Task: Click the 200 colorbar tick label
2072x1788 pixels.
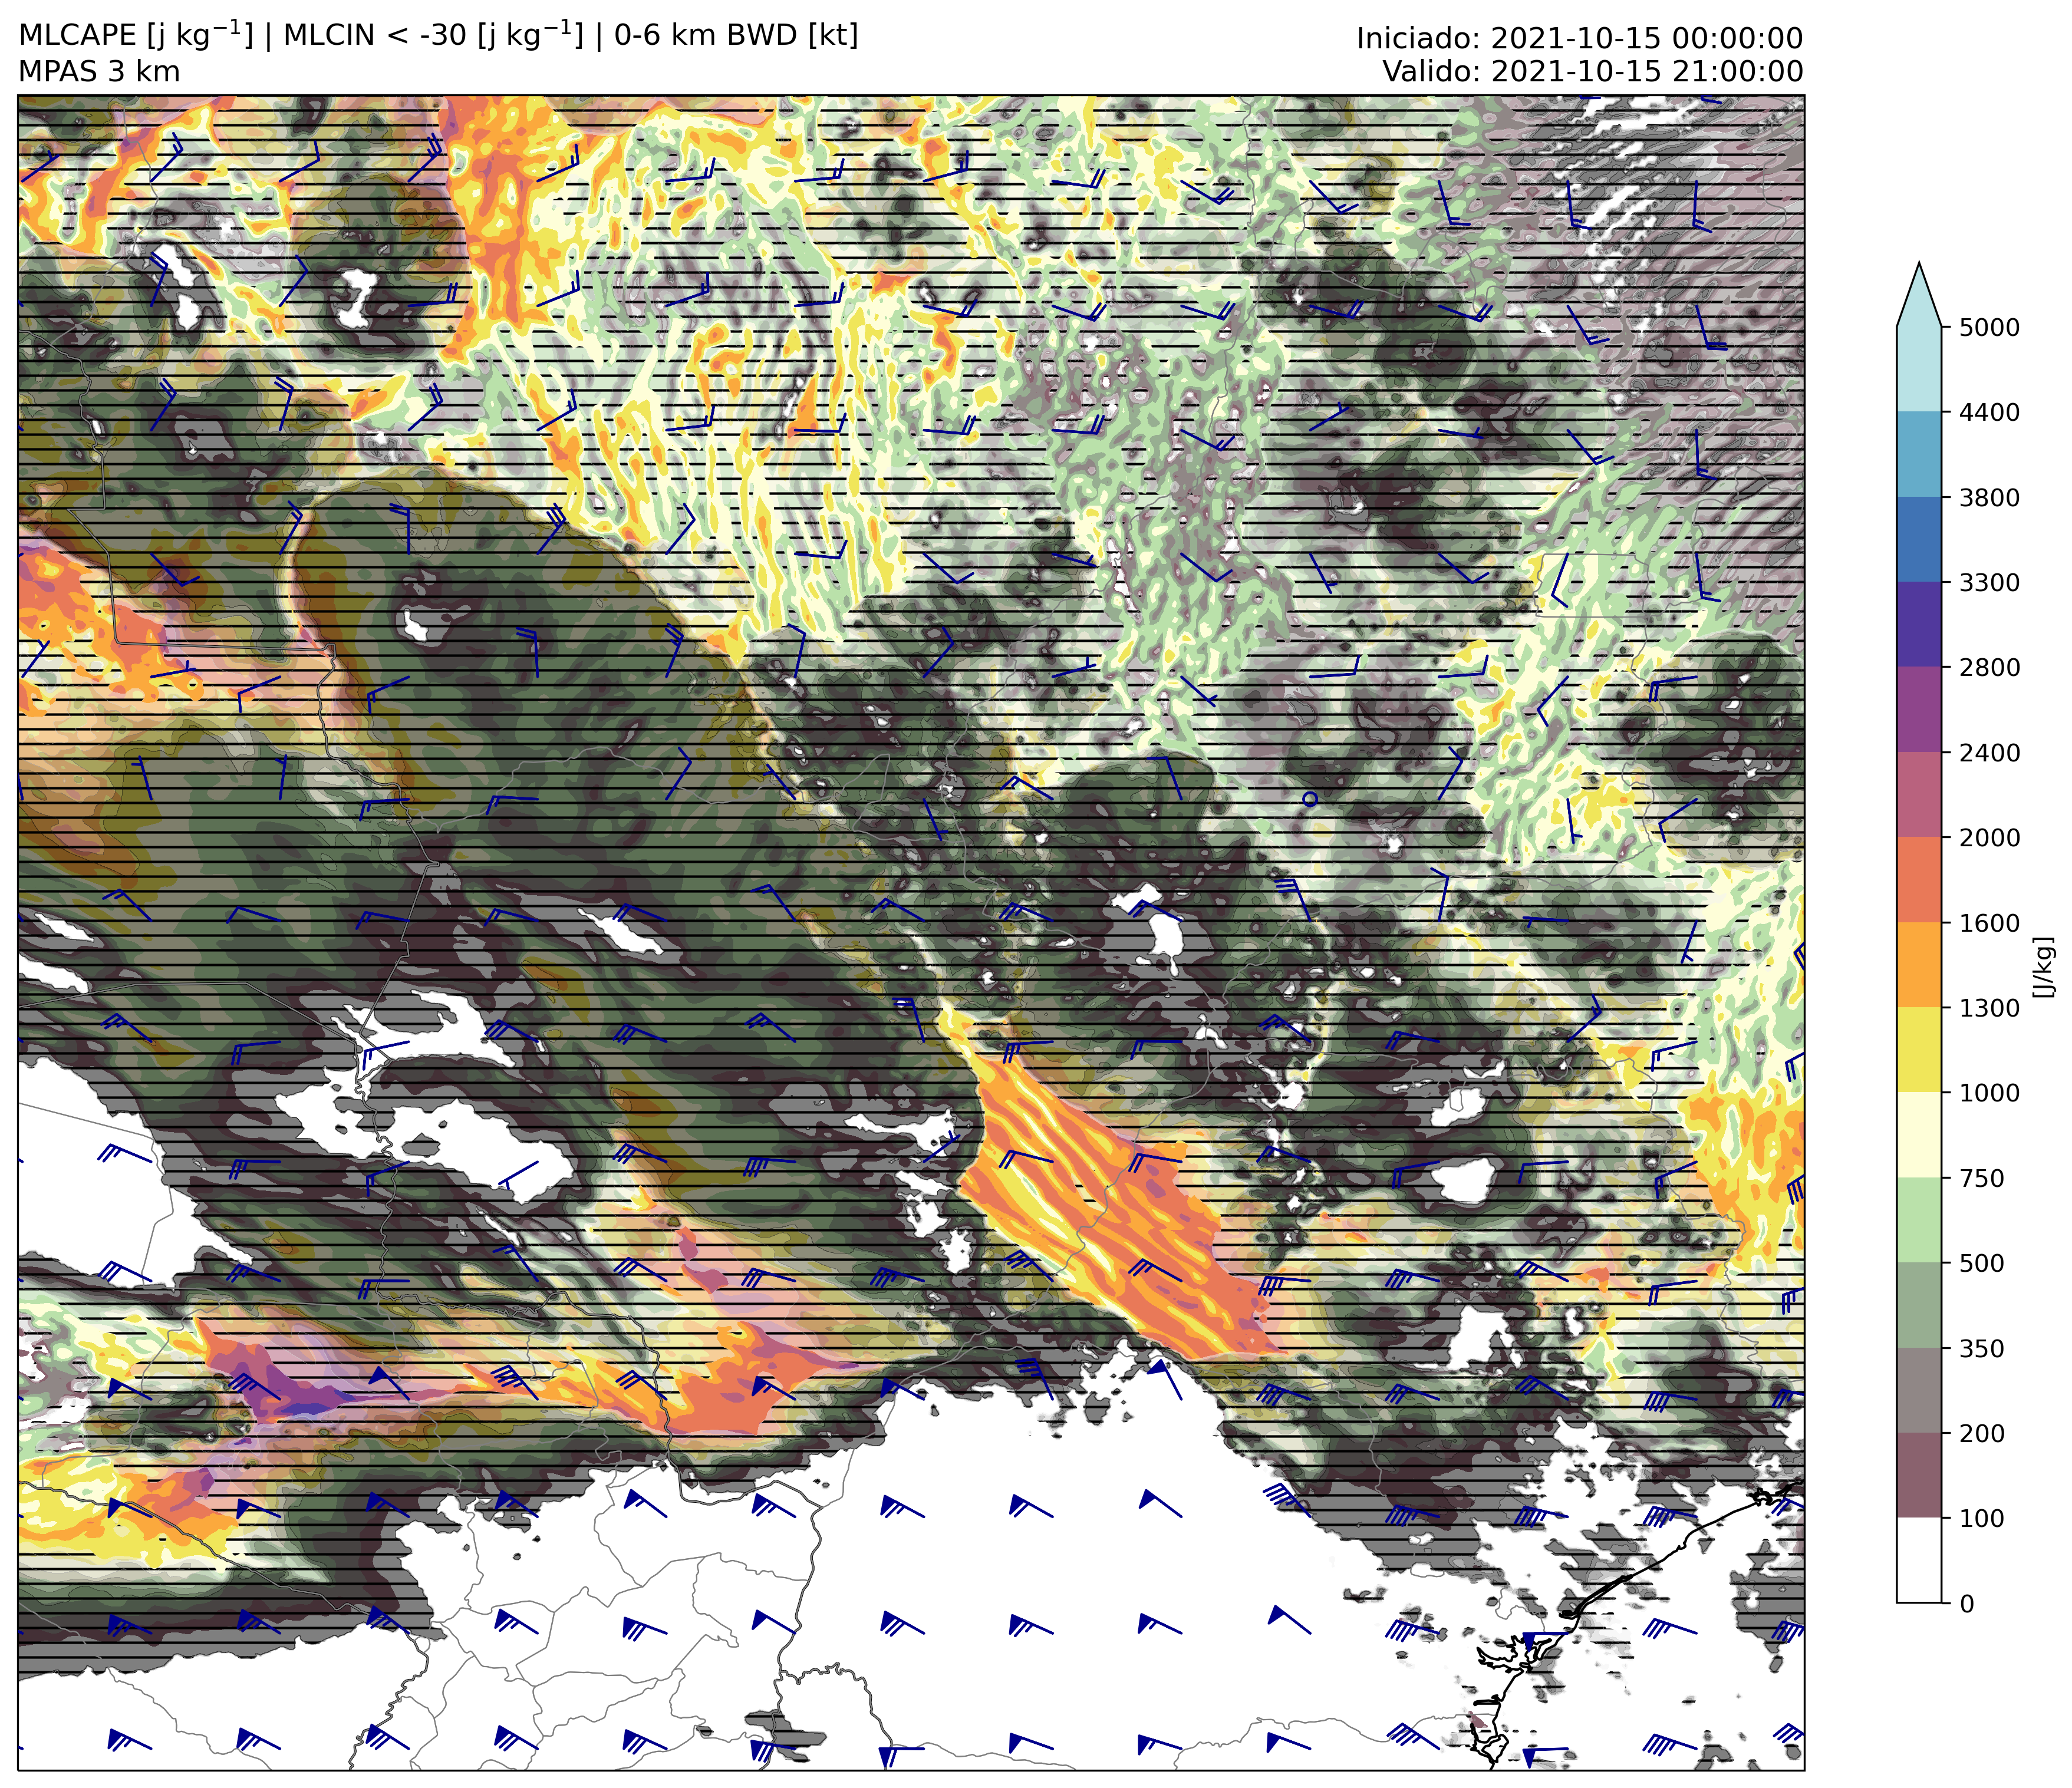Action: (1982, 1433)
